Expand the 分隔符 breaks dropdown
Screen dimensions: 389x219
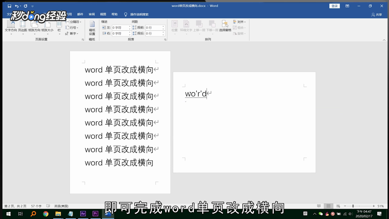click(73, 22)
